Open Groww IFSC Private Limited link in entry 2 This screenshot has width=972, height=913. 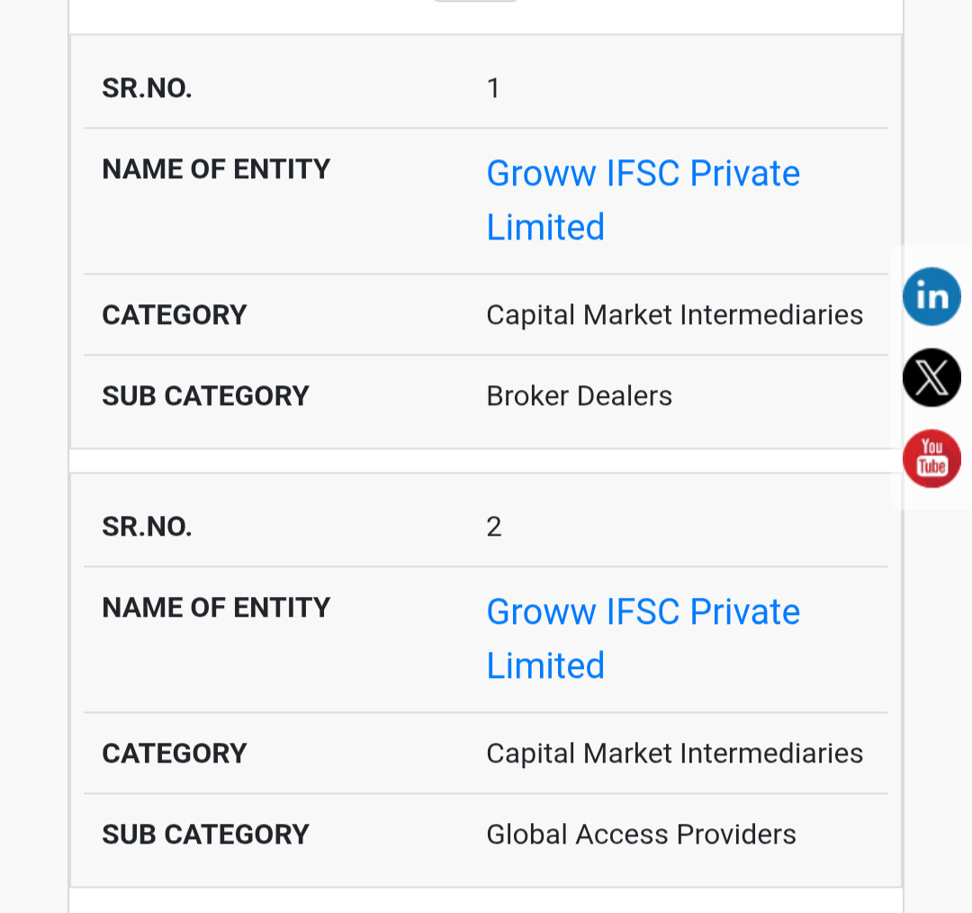(x=643, y=638)
